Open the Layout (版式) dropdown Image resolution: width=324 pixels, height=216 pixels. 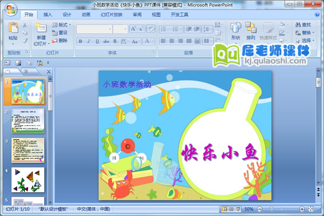coord(62,25)
